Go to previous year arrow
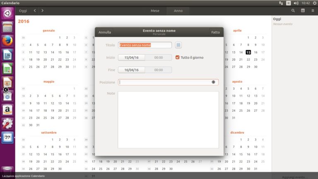Screen dimensions: 318x179 pyautogui.click(x=35, y=10)
